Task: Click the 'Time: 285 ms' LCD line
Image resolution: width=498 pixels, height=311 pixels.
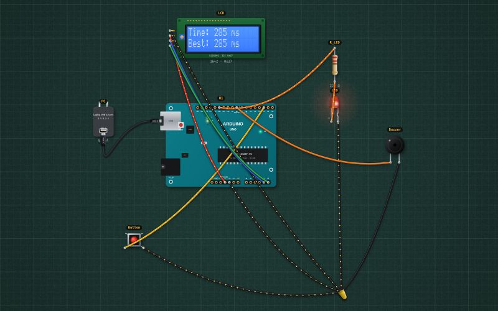Action: click(214, 32)
